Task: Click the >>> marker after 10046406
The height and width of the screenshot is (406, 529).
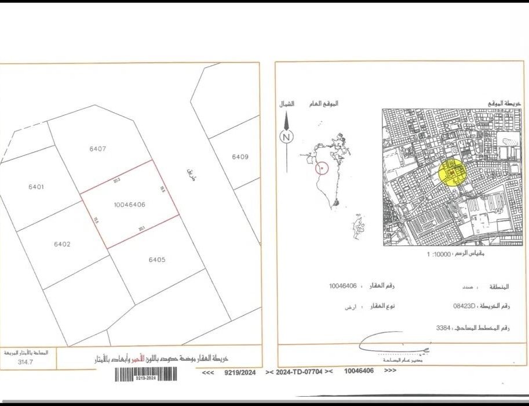Action: (x=391, y=371)
